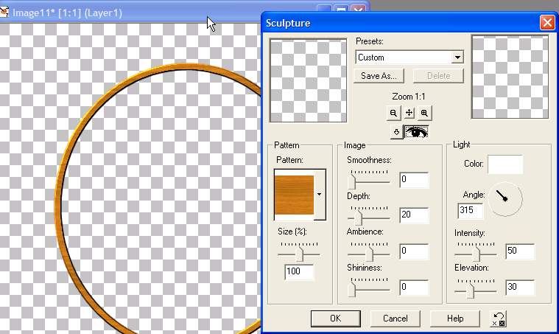Viewport: 559px width, 334px height.
Task: Click the Save As preset button
Action: (379, 76)
